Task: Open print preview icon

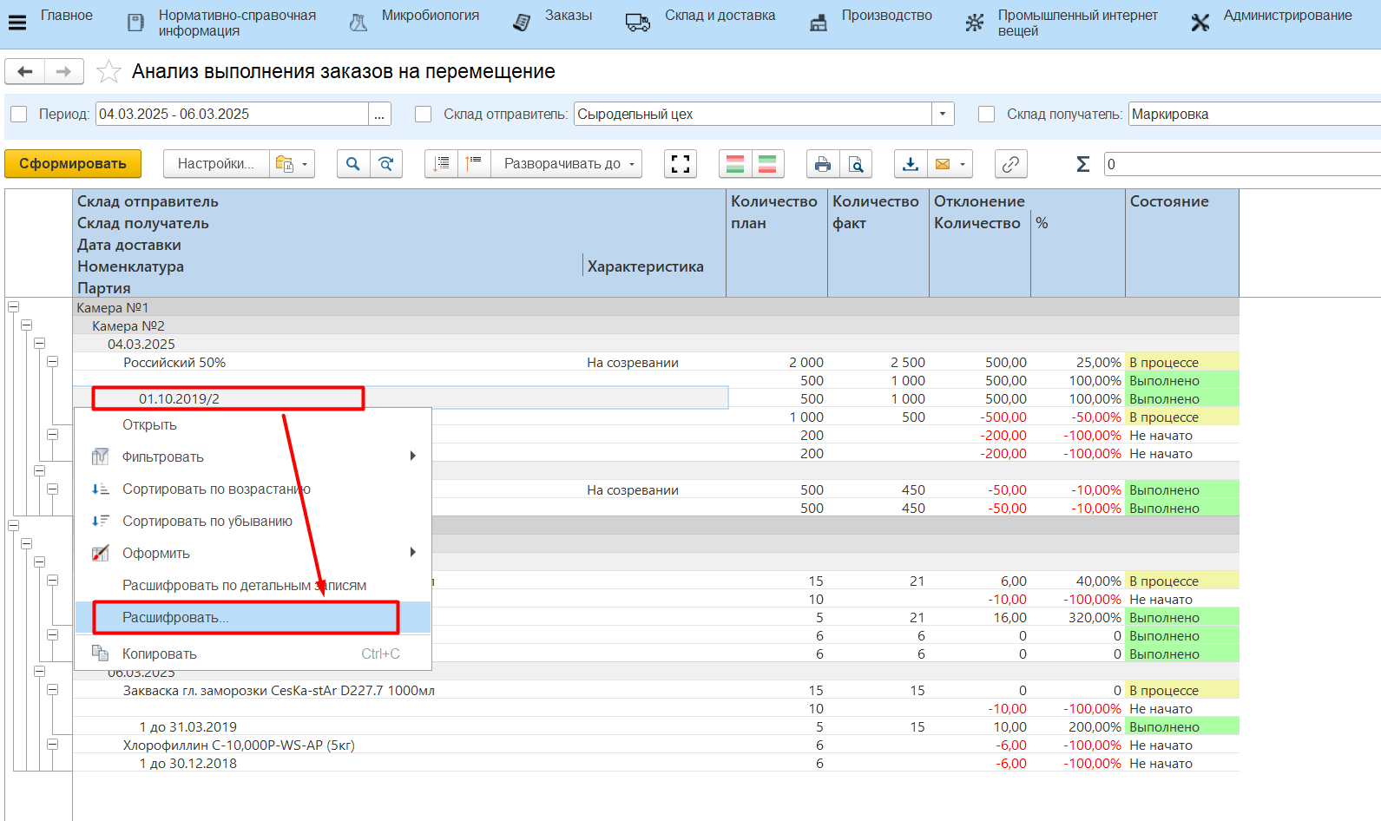Action: click(855, 164)
